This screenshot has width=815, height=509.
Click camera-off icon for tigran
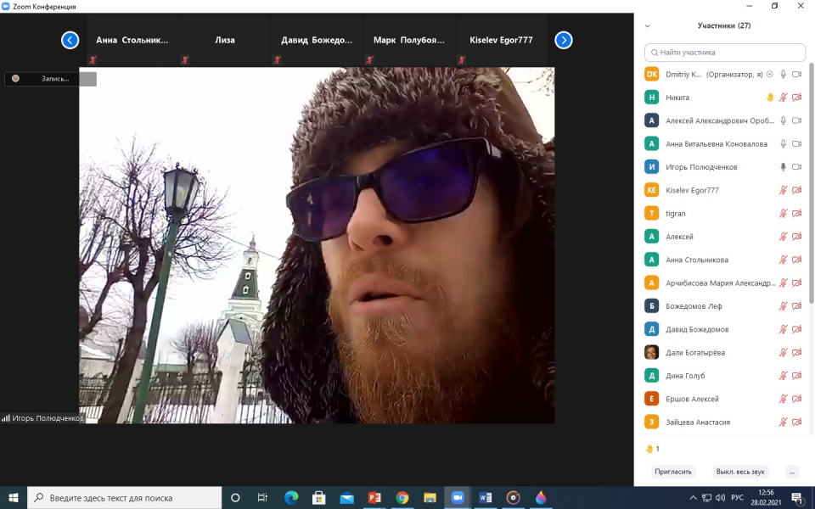(x=797, y=214)
